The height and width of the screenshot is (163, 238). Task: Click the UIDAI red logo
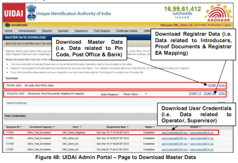[14, 13]
